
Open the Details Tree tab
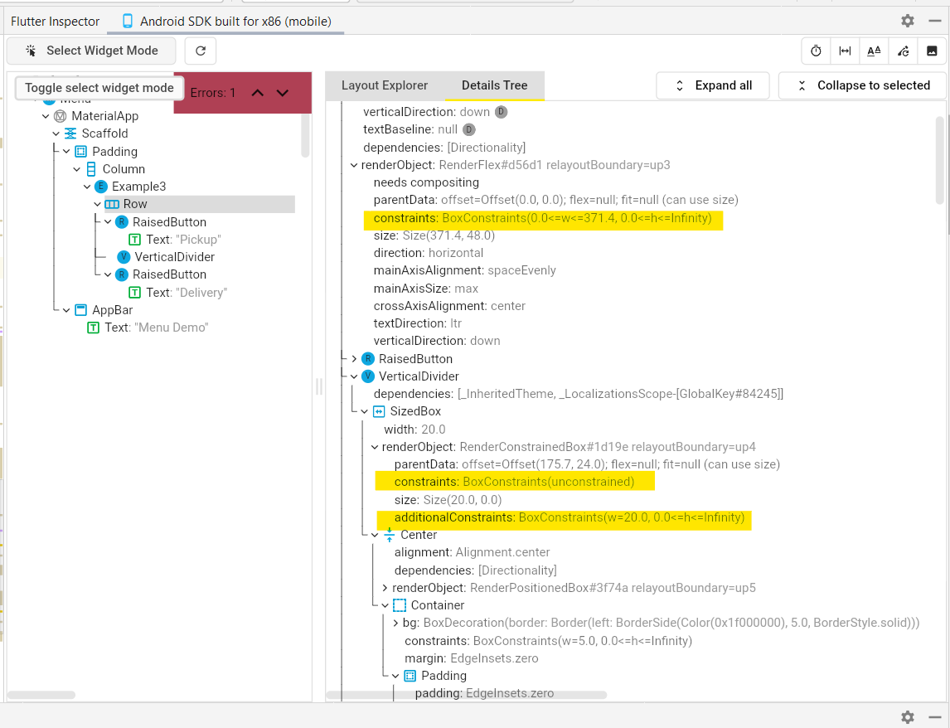tap(494, 85)
